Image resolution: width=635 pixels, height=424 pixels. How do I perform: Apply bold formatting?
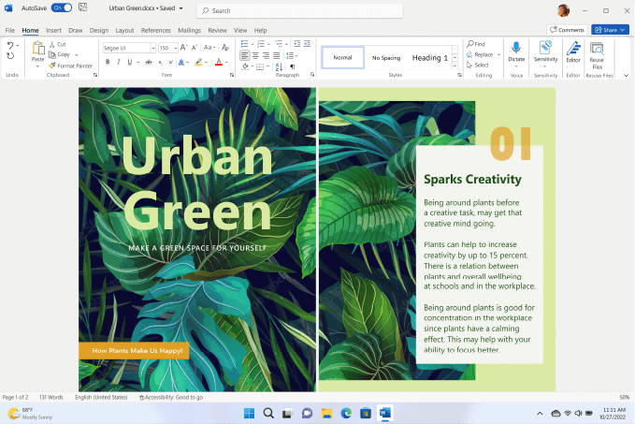[107, 62]
